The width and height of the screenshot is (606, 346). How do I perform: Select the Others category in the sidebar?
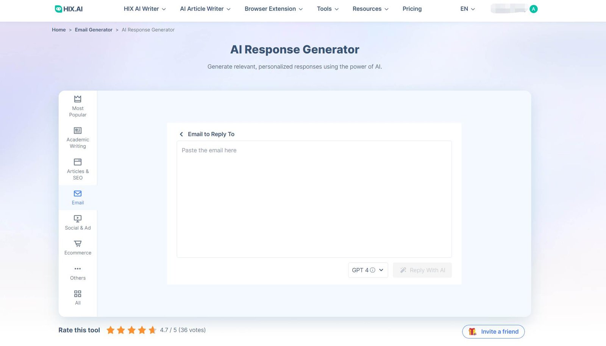(77, 272)
